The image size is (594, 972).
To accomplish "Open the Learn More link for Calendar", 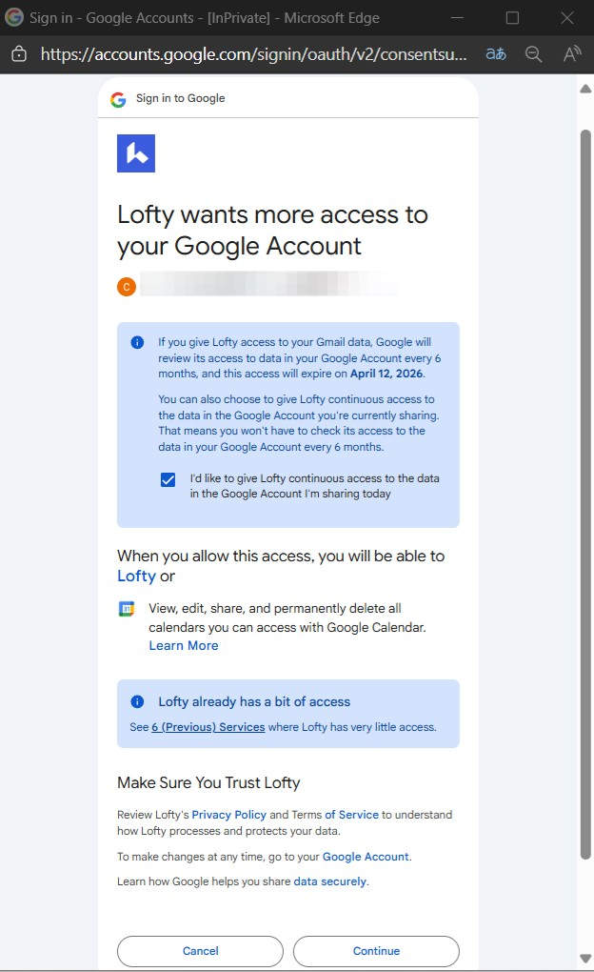I will pos(184,646).
